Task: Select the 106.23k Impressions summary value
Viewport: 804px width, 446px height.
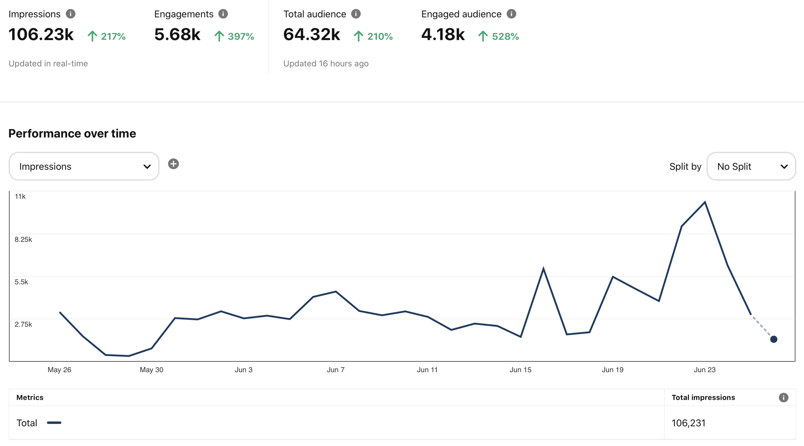Action: coord(41,35)
